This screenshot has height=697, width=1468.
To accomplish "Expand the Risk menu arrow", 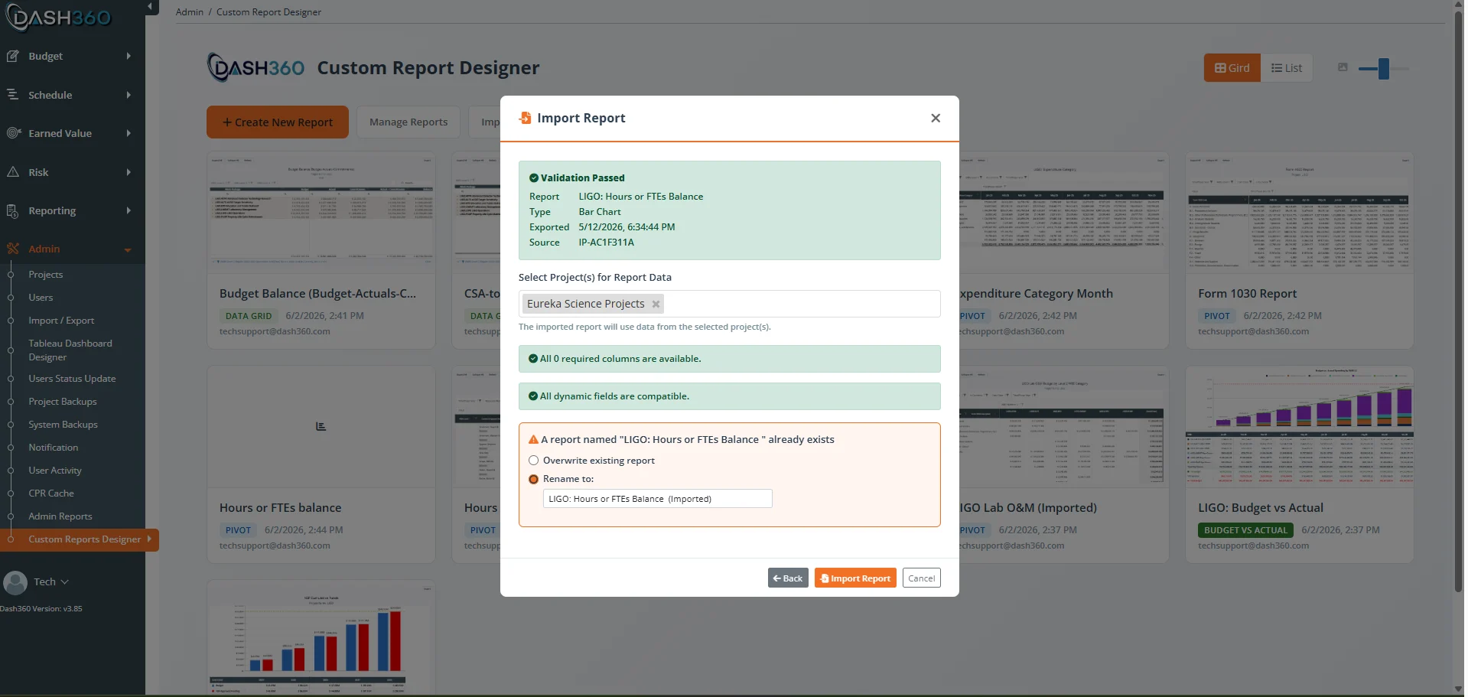I will click(x=129, y=172).
